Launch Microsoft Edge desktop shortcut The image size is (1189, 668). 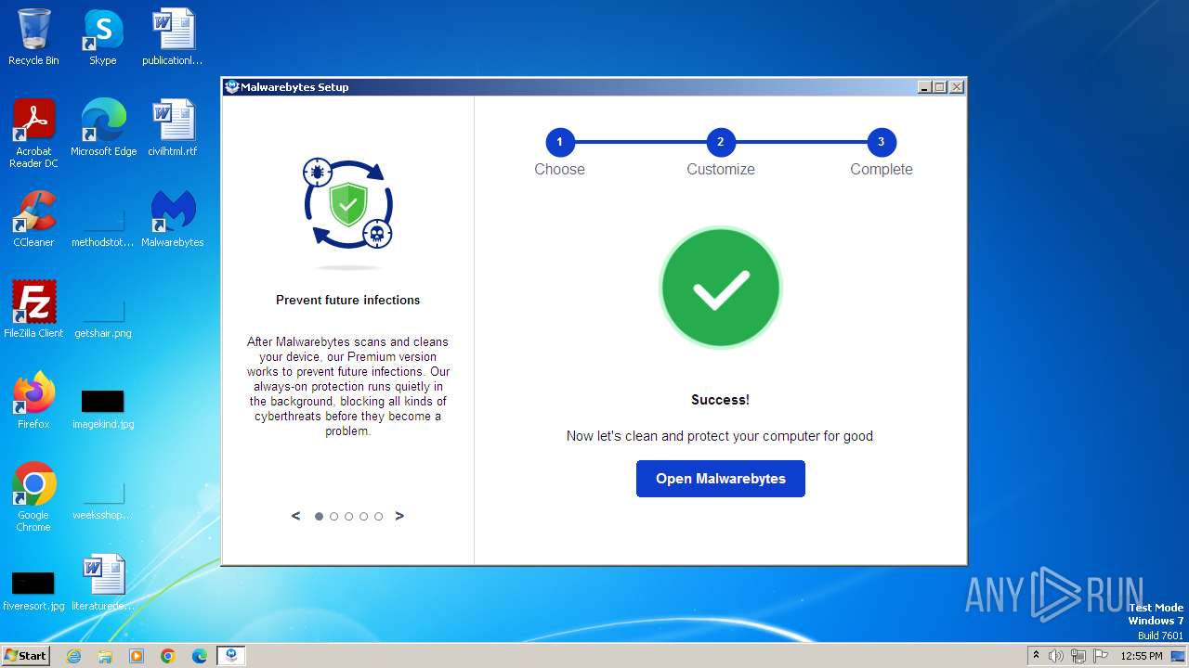tap(103, 128)
